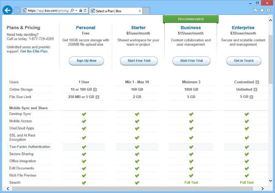Open the address bar autocomplete dropdown arrow
The height and width of the screenshot is (193, 275).
point(76,11)
